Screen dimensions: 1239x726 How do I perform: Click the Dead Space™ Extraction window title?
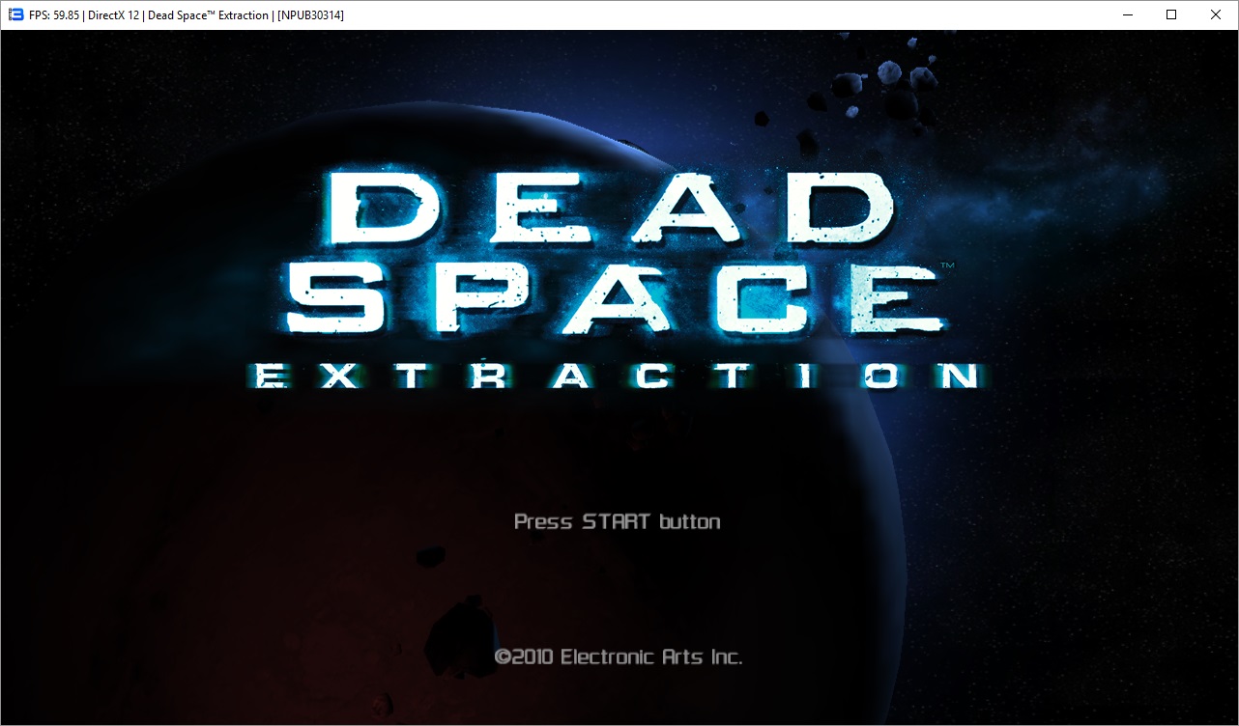(208, 14)
